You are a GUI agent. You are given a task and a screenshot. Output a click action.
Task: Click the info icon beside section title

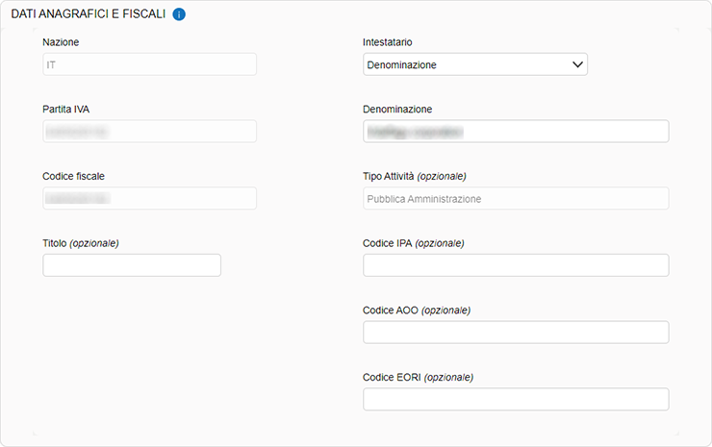coord(179,14)
